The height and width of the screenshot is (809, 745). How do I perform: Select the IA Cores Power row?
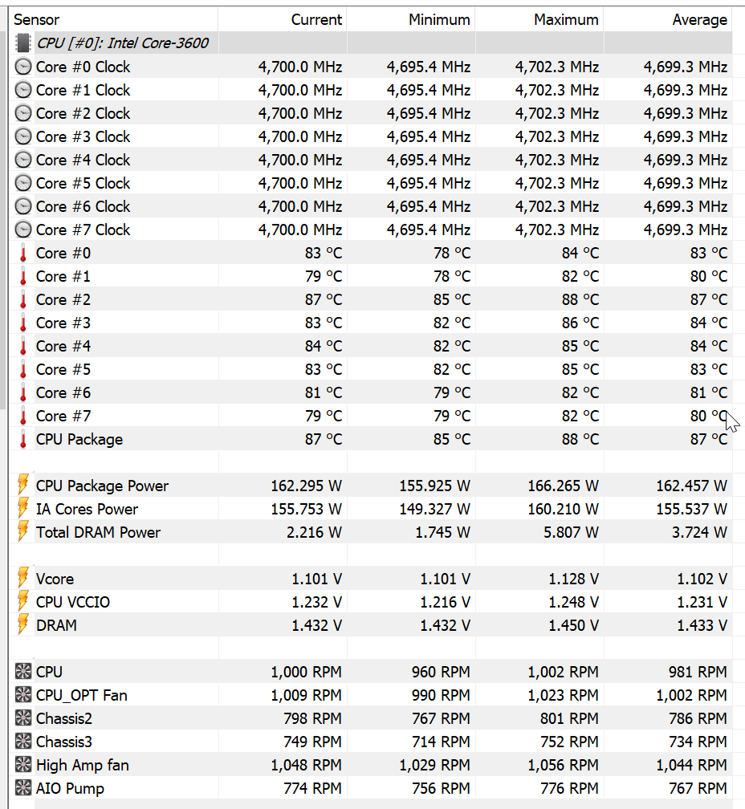87,509
